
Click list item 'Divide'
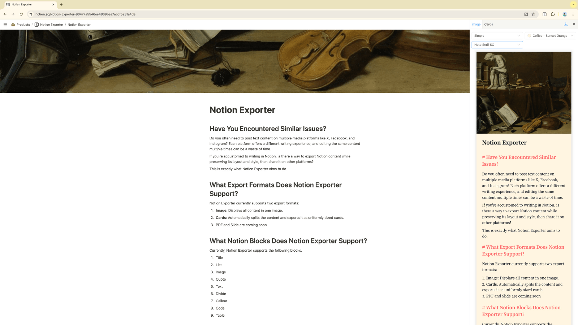221,294
